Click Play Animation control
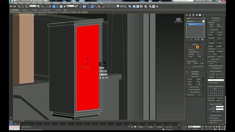This screenshot has width=235, height=132. tap(208, 127)
